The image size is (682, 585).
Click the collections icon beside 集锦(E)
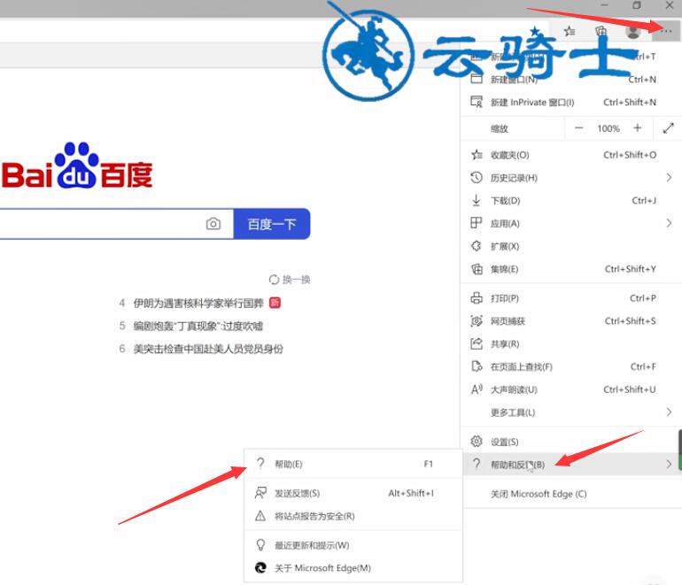coord(477,269)
